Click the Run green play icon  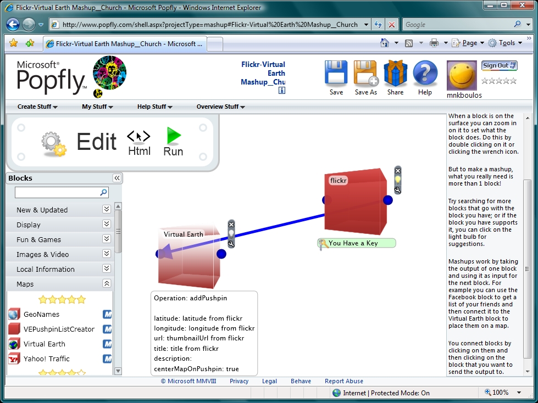coord(173,136)
